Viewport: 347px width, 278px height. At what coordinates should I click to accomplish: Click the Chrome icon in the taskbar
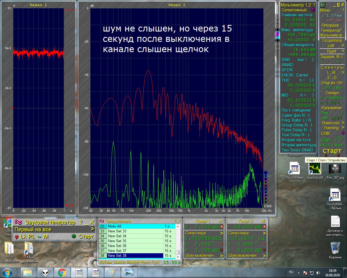[x=62, y=272]
